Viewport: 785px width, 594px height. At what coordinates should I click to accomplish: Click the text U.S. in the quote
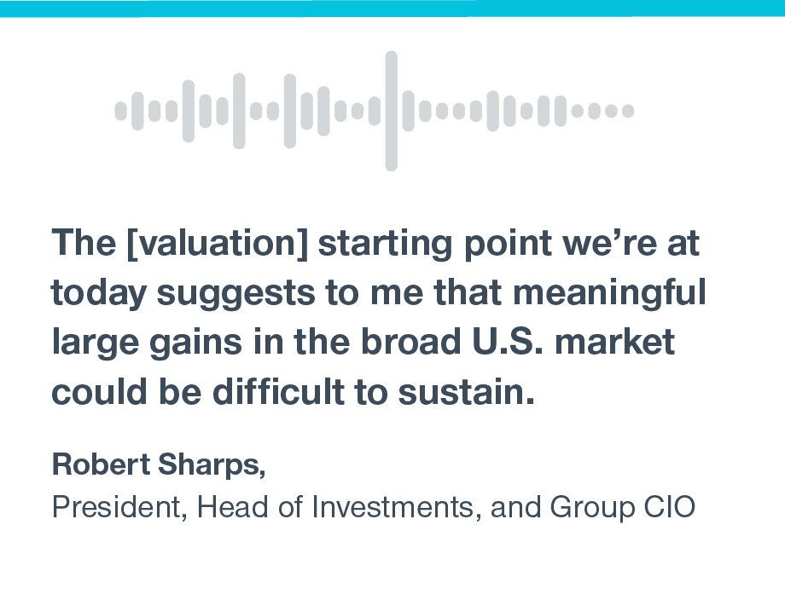coord(507,342)
